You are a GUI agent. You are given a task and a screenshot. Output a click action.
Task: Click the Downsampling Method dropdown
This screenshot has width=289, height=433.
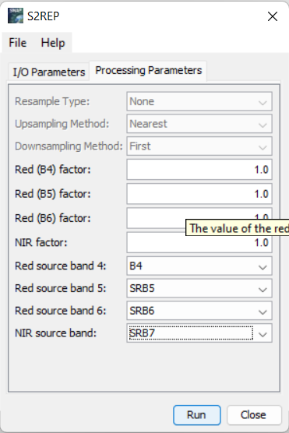point(199,146)
